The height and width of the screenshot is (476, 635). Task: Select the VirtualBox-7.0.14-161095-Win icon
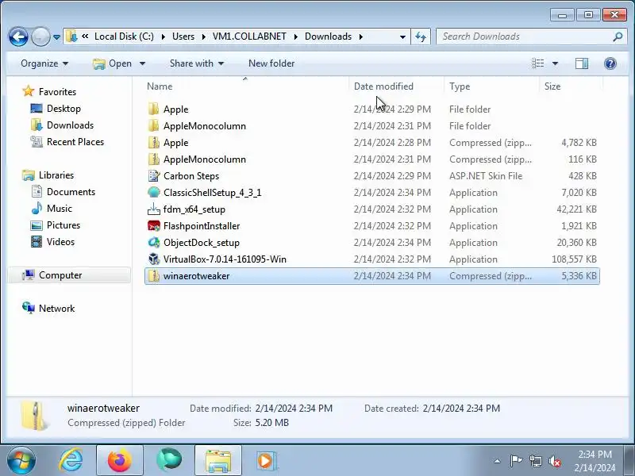point(153,259)
